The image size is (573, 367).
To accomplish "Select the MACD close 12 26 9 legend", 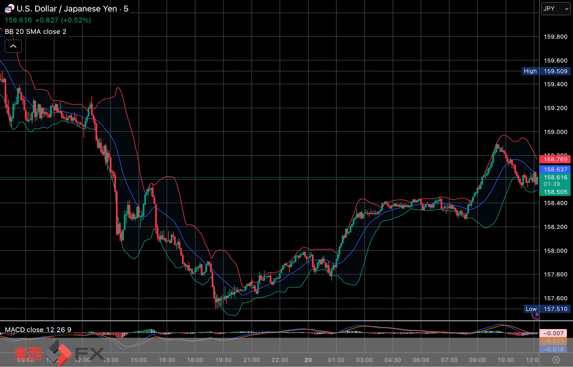I will pos(38,330).
